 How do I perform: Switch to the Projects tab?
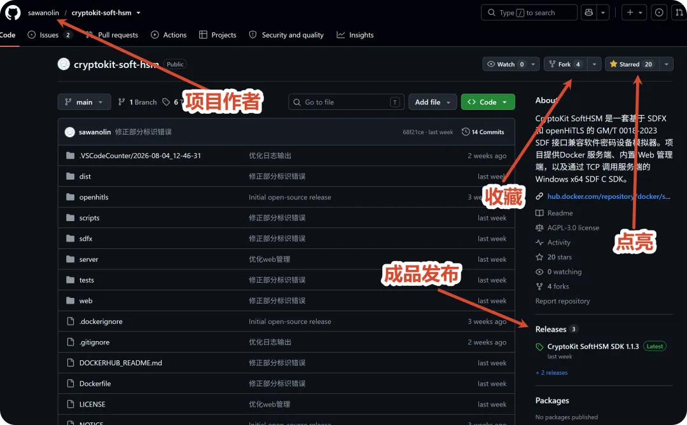tap(218, 35)
